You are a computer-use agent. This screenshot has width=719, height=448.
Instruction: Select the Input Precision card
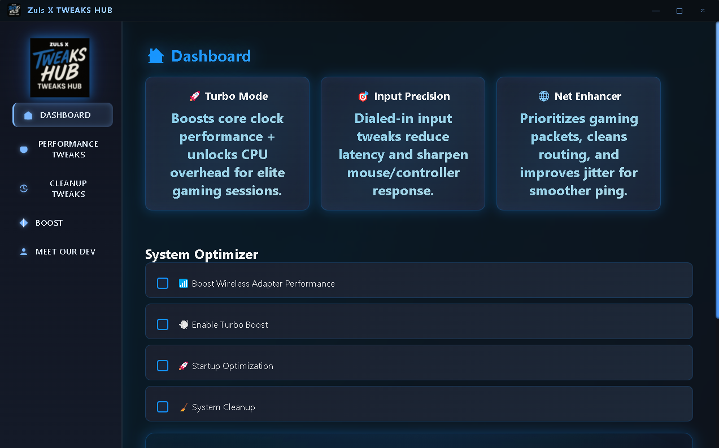403,143
